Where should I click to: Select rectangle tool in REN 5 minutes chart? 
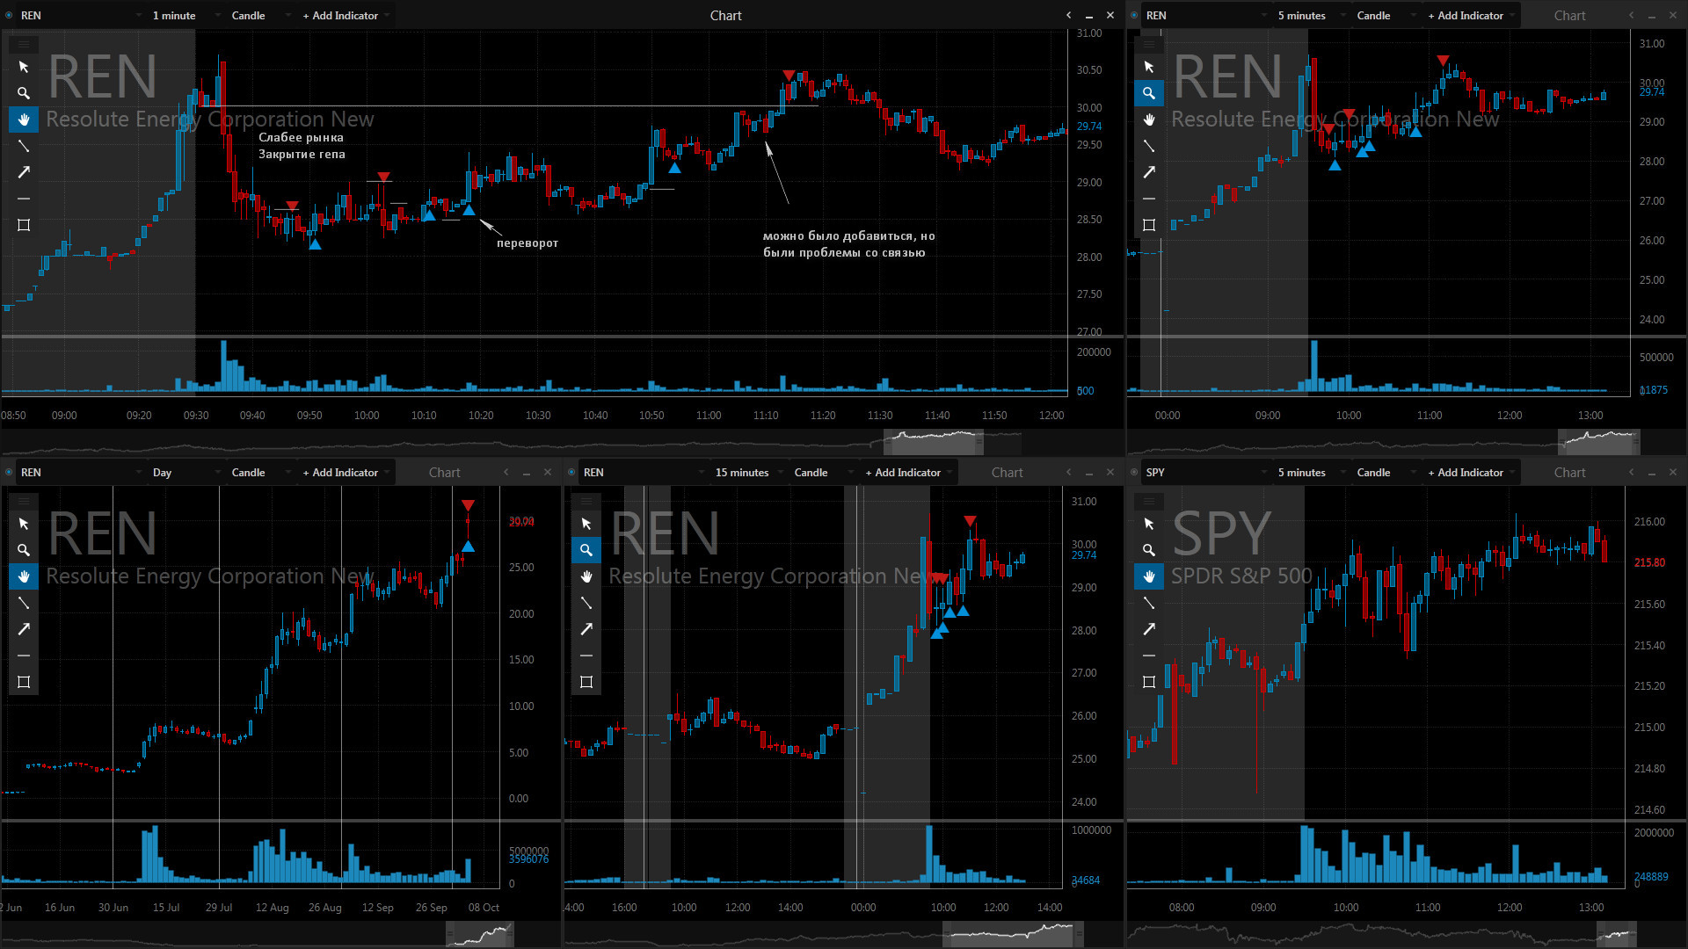tap(1149, 225)
